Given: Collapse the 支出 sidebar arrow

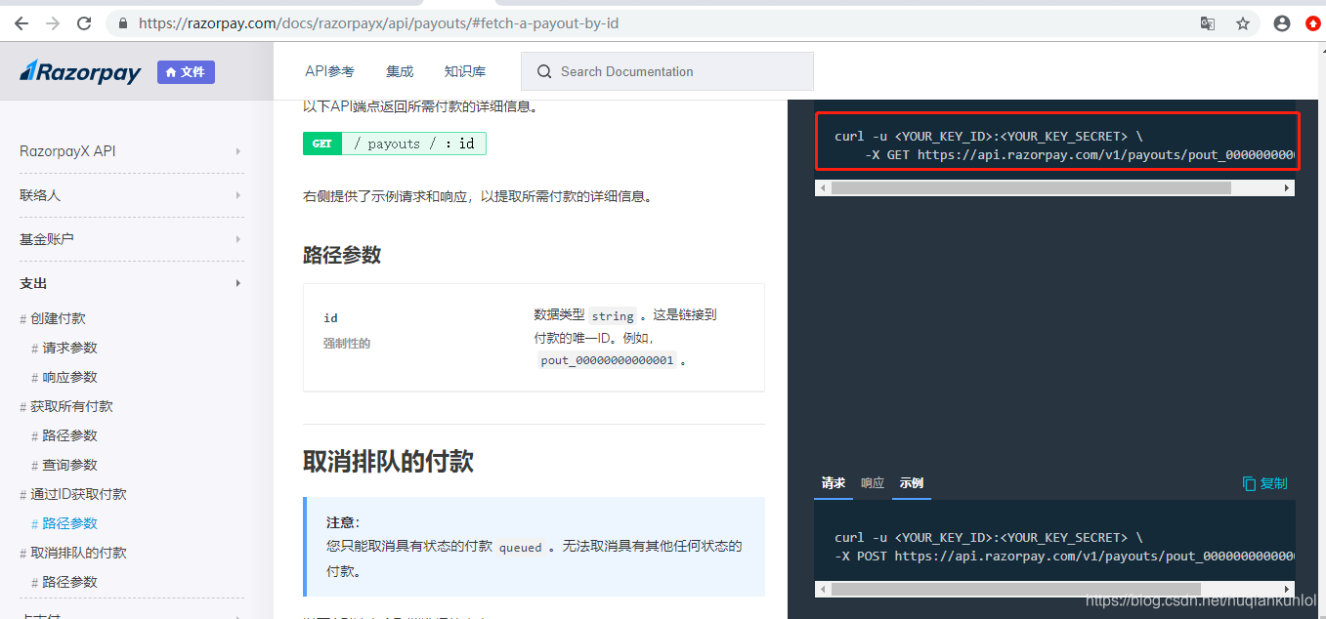Looking at the screenshot, I should point(238,283).
